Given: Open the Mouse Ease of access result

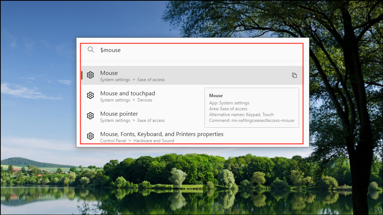Looking at the screenshot, I should 192,75.
